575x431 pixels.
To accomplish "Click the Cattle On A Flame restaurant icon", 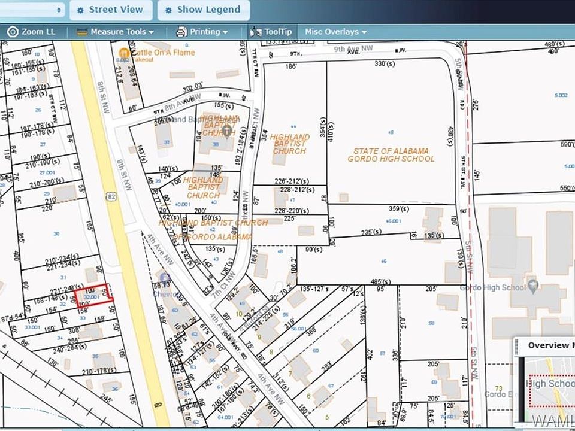I will coord(124,53).
